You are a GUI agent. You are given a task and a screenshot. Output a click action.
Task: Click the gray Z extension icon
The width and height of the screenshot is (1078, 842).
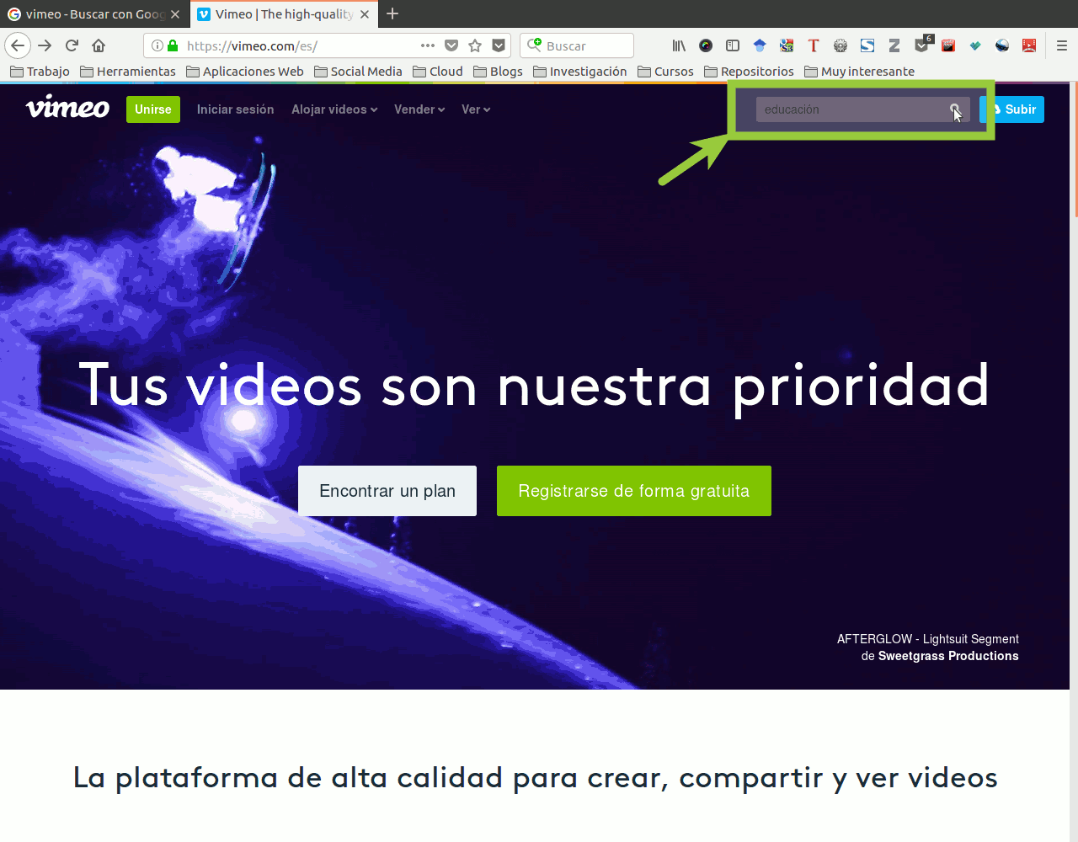pyautogui.click(x=894, y=45)
